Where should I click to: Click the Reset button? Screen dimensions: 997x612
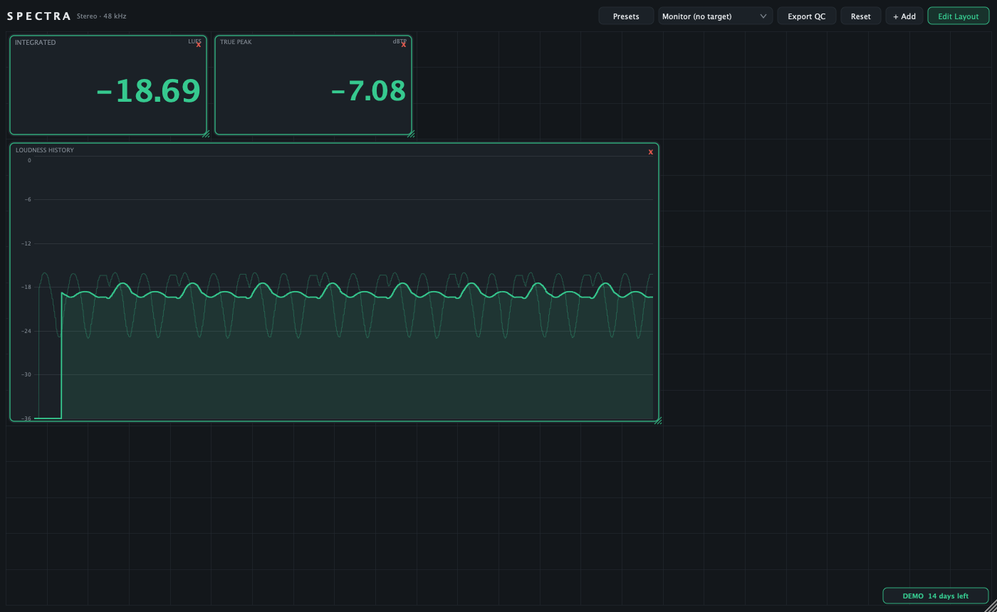click(x=860, y=16)
